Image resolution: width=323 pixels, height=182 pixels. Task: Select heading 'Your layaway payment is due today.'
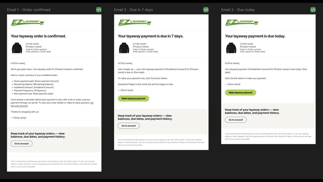coord(255,36)
